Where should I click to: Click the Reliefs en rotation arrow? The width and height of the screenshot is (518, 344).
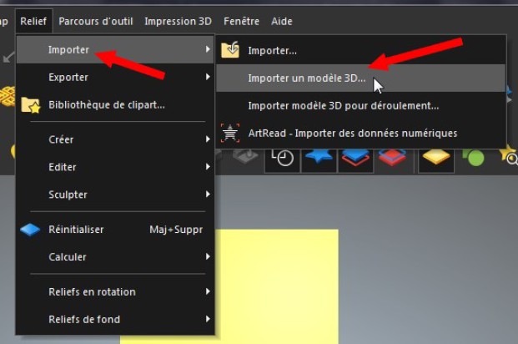pos(208,291)
